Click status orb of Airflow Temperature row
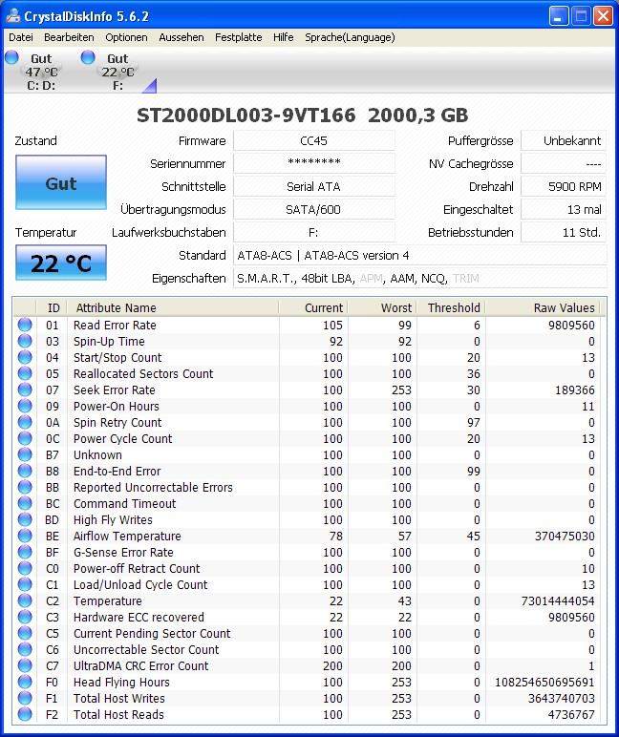The width and height of the screenshot is (619, 737). 25,536
